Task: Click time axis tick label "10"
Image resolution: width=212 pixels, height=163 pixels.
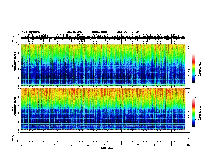Action: tap(188, 145)
